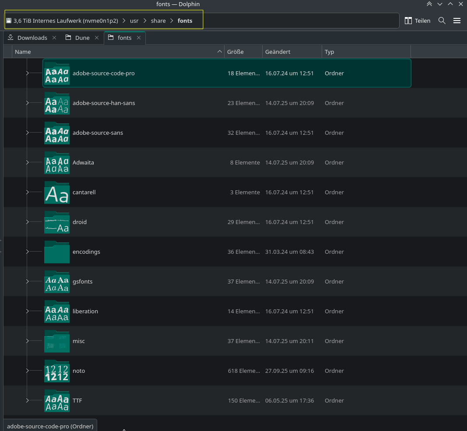Viewport: 467px width, 431px height.
Task: Open the cantarell font folder icon
Action: [57, 193]
